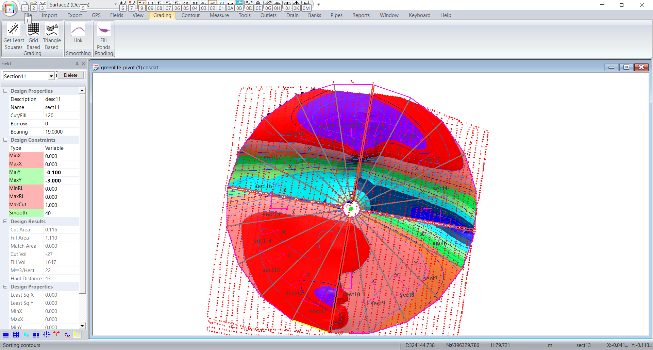The width and height of the screenshot is (653, 350).
Task: Click the MaxCut value field showing 1.000
Action: (61, 205)
